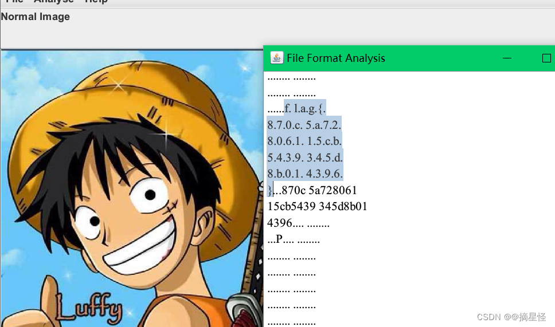Click the line '4396.... ........'
The width and height of the screenshot is (555, 327).
coord(298,223)
